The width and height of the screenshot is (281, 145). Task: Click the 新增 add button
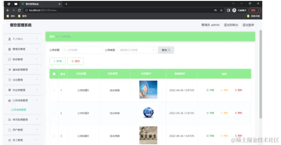click(x=57, y=61)
